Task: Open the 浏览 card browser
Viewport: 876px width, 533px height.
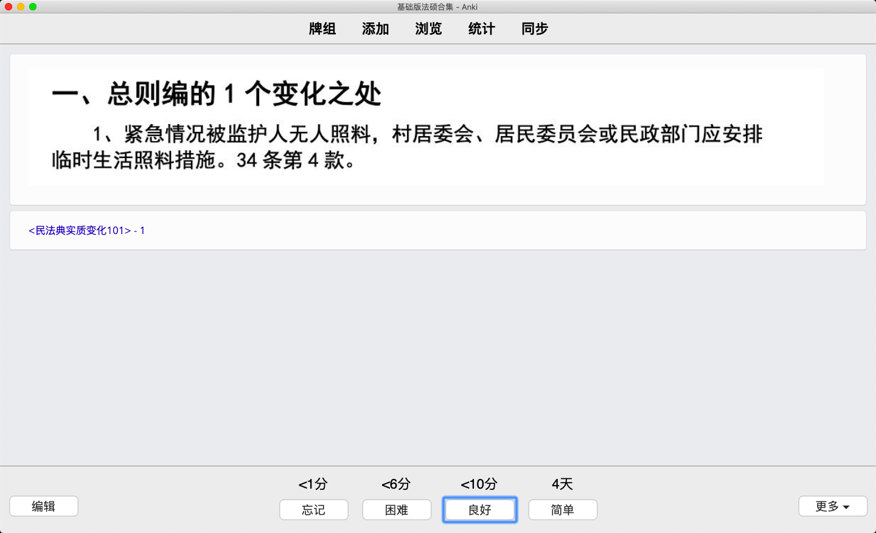Action: click(428, 29)
